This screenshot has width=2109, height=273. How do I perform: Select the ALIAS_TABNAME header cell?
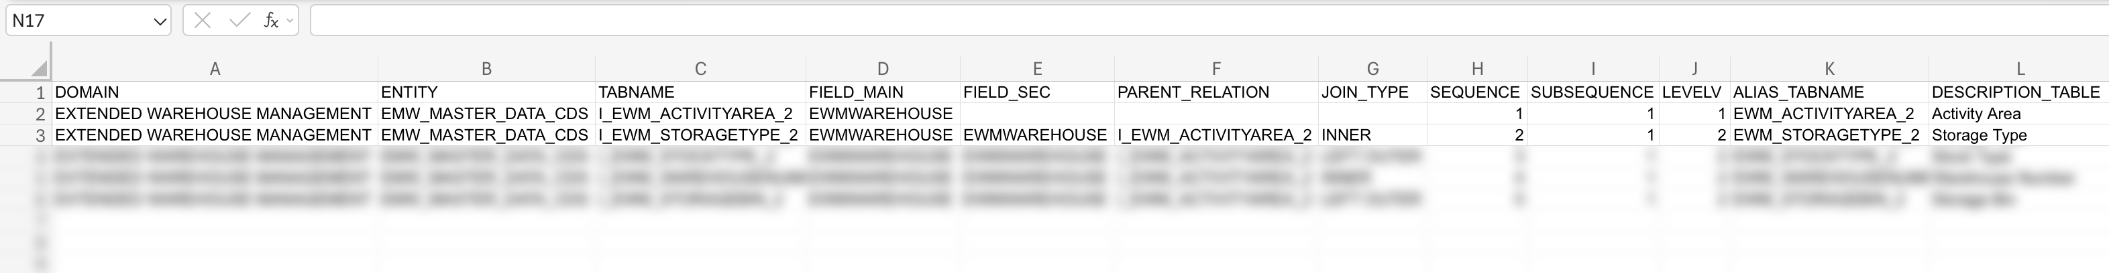(1798, 92)
